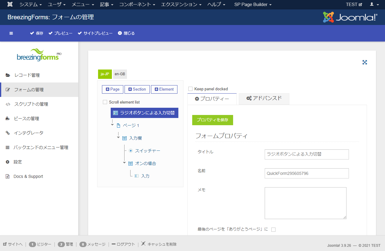The width and height of the screenshot is (385, 251).
Task: Open the user account menu icon
Action: pos(374,5)
